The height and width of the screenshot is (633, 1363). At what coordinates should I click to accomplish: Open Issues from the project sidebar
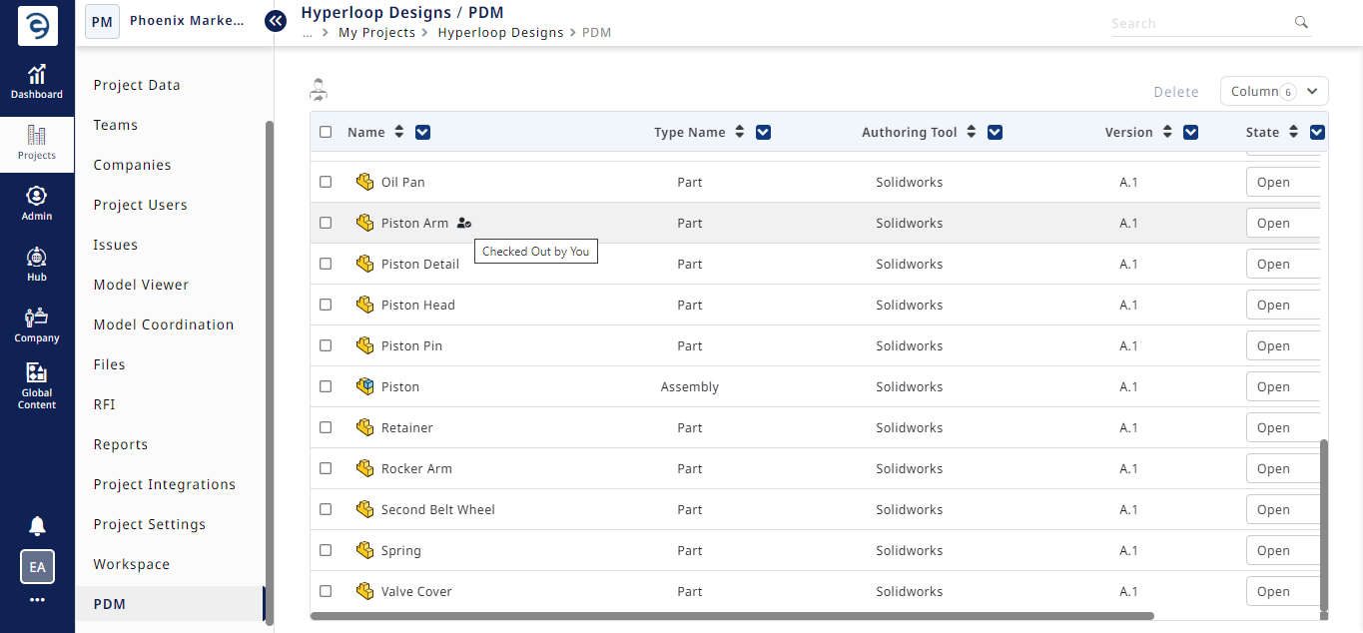tap(116, 245)
